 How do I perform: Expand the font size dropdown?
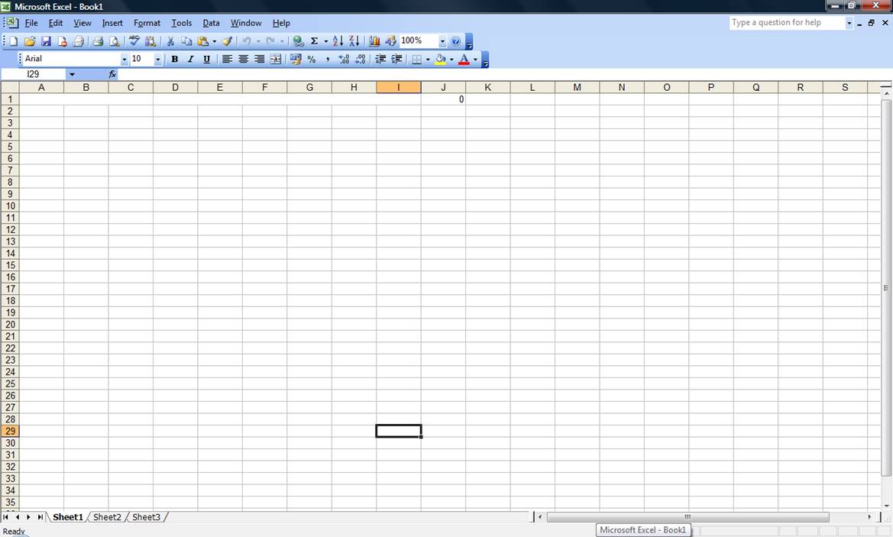click(158, 60)
